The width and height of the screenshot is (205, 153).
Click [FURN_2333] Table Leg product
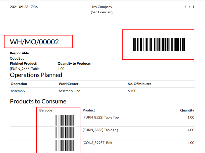(x=100, y=130)
